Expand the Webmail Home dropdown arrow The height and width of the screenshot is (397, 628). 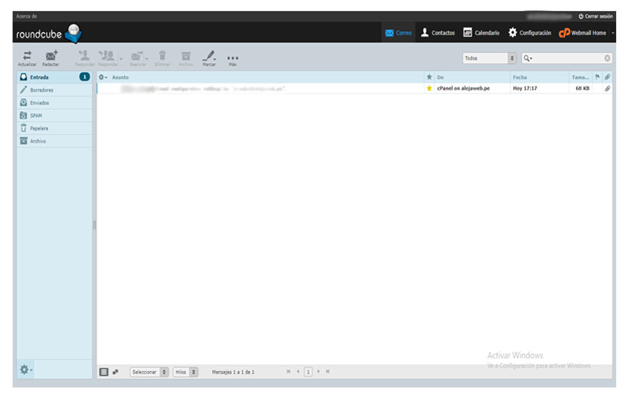(x=613, y=33)
